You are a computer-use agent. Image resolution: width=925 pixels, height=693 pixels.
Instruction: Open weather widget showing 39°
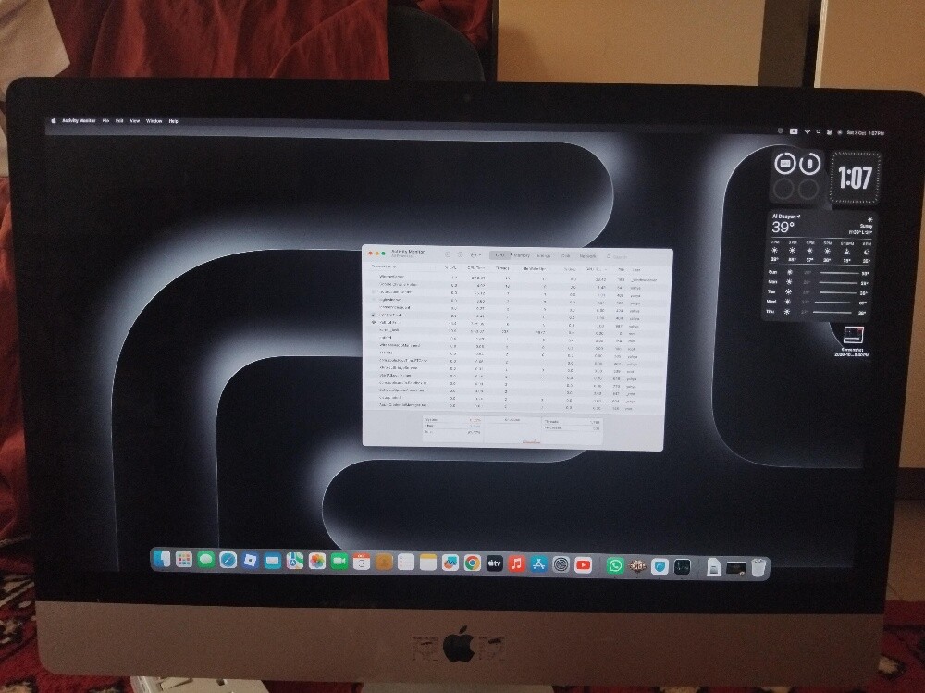pos(820,265)
